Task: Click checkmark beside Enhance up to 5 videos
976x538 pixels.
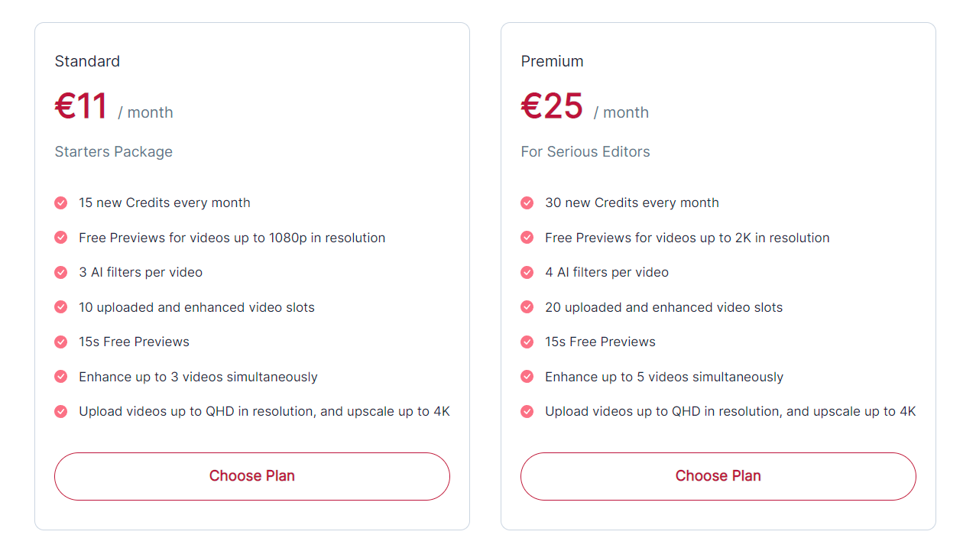Action: [x=527, y=377]
